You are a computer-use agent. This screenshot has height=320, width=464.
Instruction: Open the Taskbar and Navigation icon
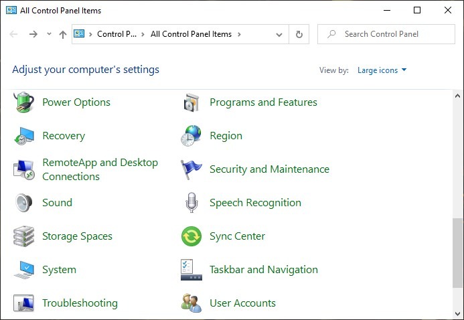191,270
